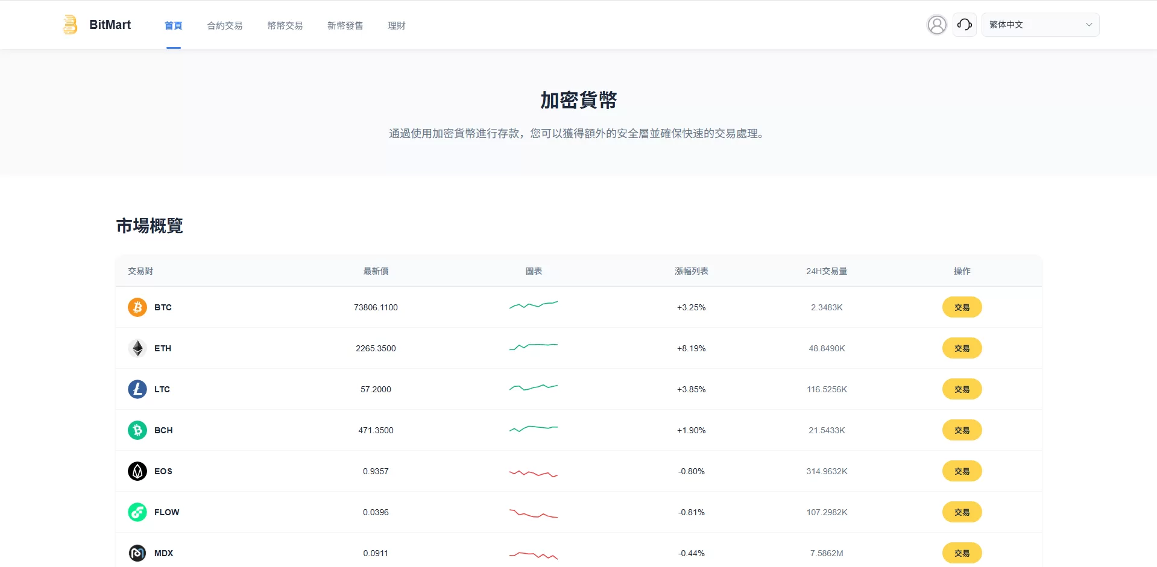The height and width of the screenshot is (567, 1157).
Task: Click the Bitcoin Cash BCH icon
Action: tap(137, 430)
